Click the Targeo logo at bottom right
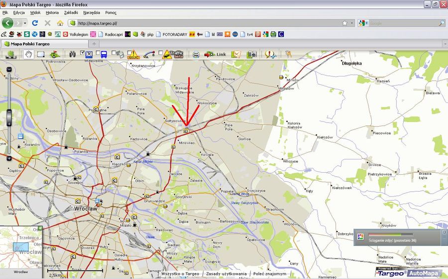Viewport: 448px width, 279px height. tap(391, 274)
